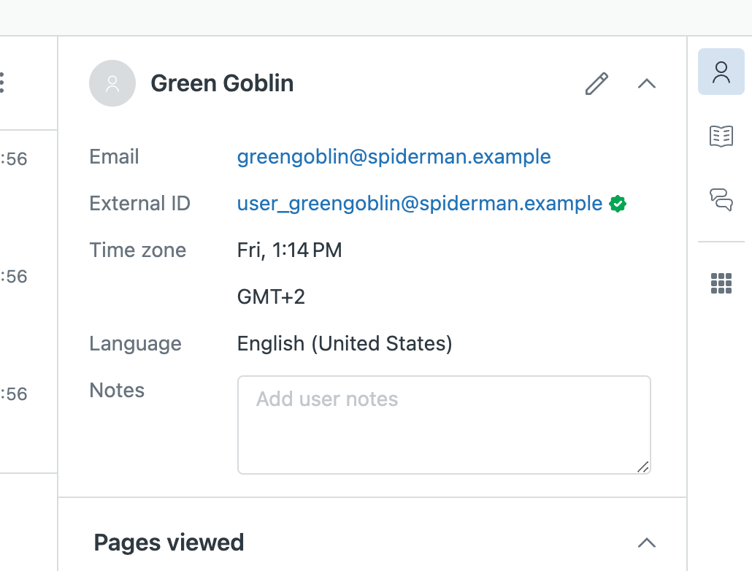This screenshot has height=571, width=752.
Task: Click the green verified badge next to External ID
Action: click(618, 204)
